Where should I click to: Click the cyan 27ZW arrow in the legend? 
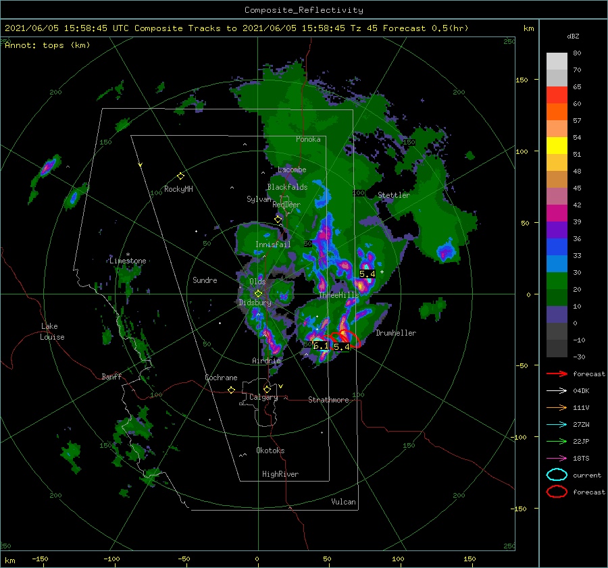pyautogui.click(x=557, y=425)
